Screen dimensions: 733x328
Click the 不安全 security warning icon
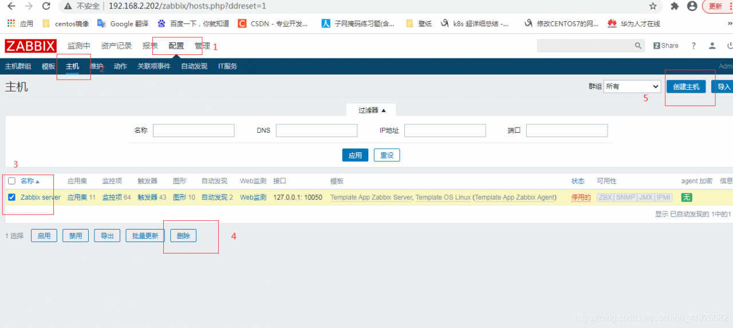tap(68, 6)
